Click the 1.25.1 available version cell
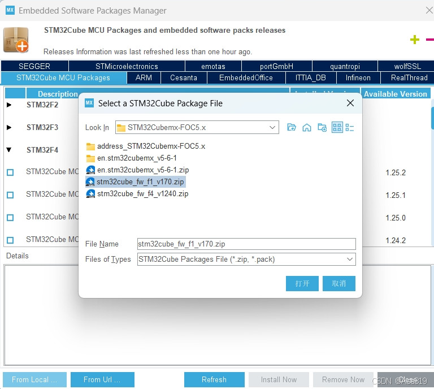The image size is (434, 389). coord(396,195)
